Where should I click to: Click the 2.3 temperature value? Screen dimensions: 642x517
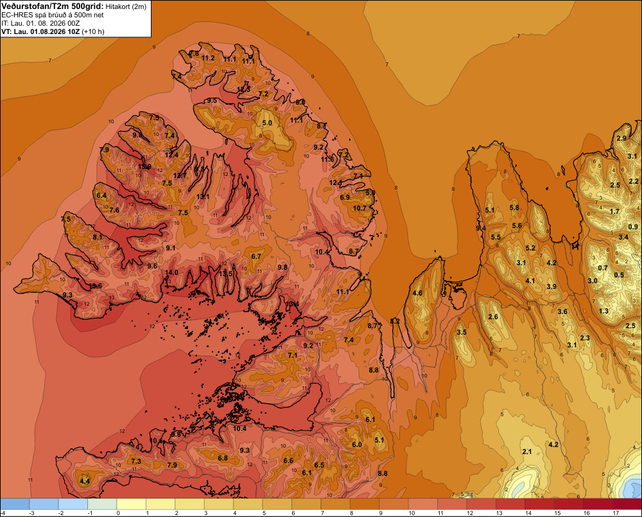pyautogui.click(x=585, y=338)
